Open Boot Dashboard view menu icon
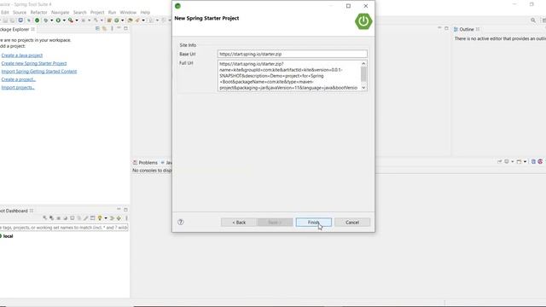This screenshot has width=546, height=307. point(126,218)
